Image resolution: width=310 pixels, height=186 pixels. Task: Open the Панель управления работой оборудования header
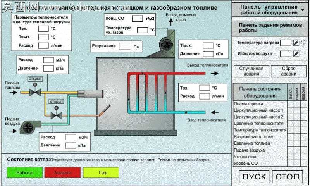[x=270, y=10]
